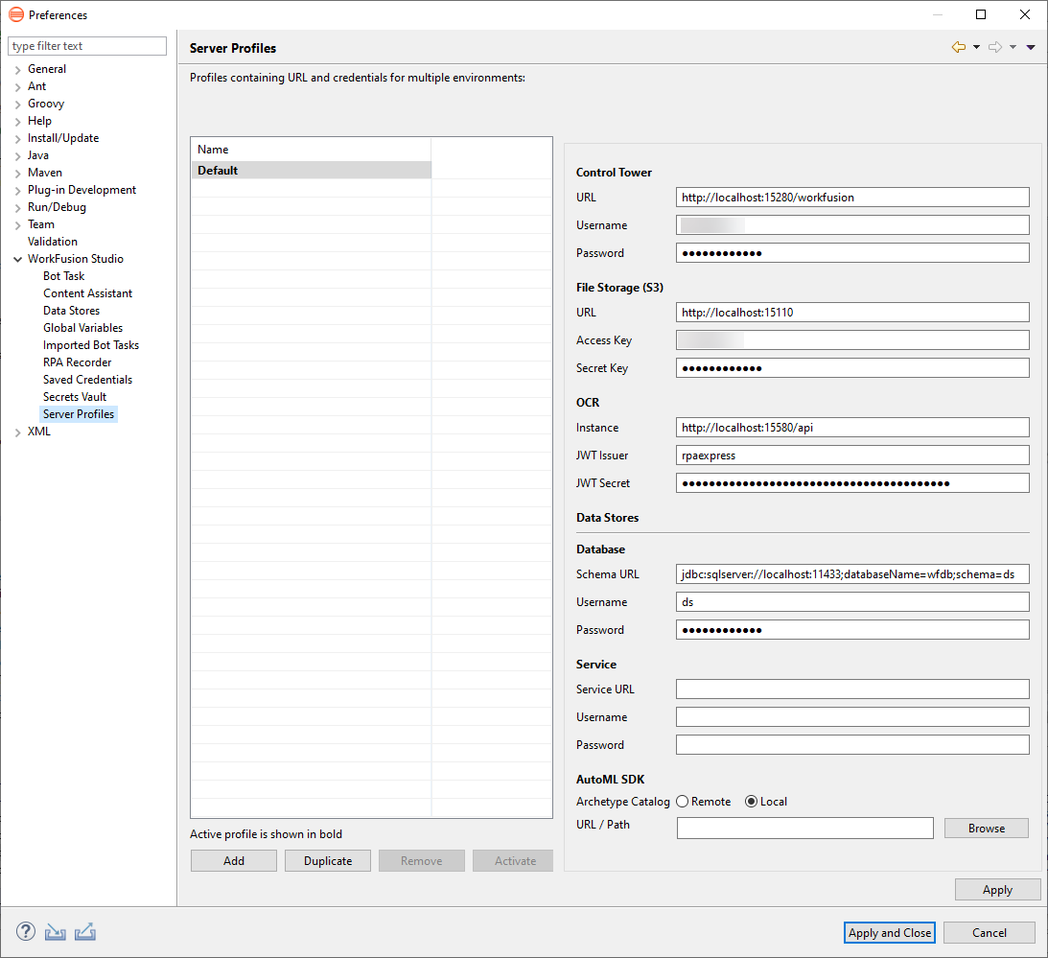Focus the type filter text box
The height and width of the screenshot is (958, 1048).
click(87, 46)
